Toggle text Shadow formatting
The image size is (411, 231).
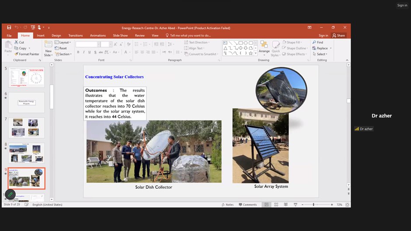click(x=95, y=52)
